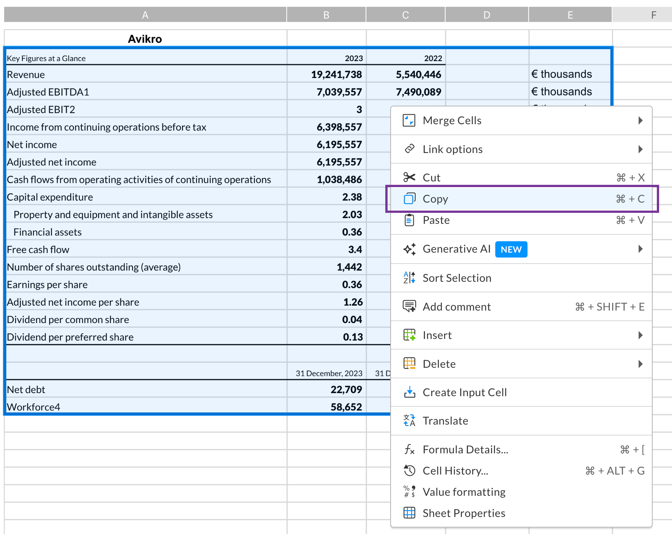Expand the Generative AI submenu arrow
Image resolution: width=672 pixels, height=534 pixels.
click(640, 249)
